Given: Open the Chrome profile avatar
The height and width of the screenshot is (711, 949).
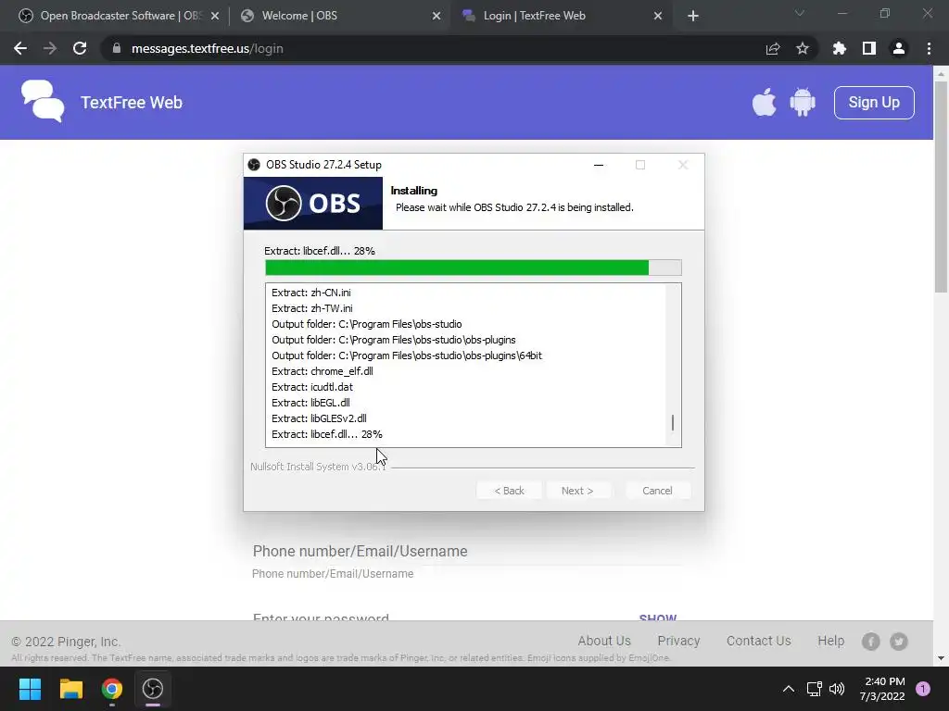Looking at the screenshot, I should pos(899,48).
